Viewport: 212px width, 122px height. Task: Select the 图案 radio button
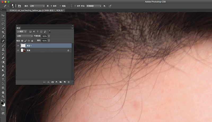pos(61,6)
